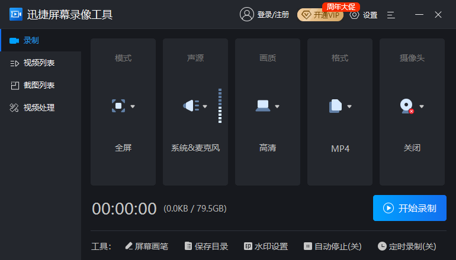
Task: Click the 关闭 camera status label
Action: pyautogui.click(x=412, y=148)
